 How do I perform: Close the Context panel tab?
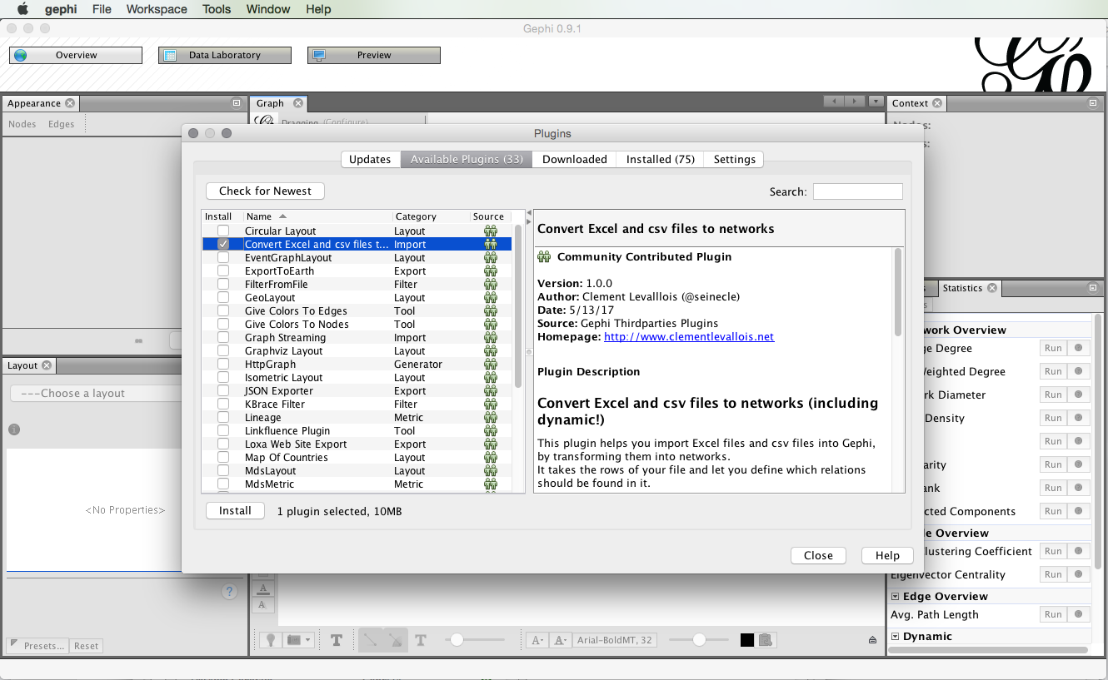pyautogui.click(x=937, y=103)
